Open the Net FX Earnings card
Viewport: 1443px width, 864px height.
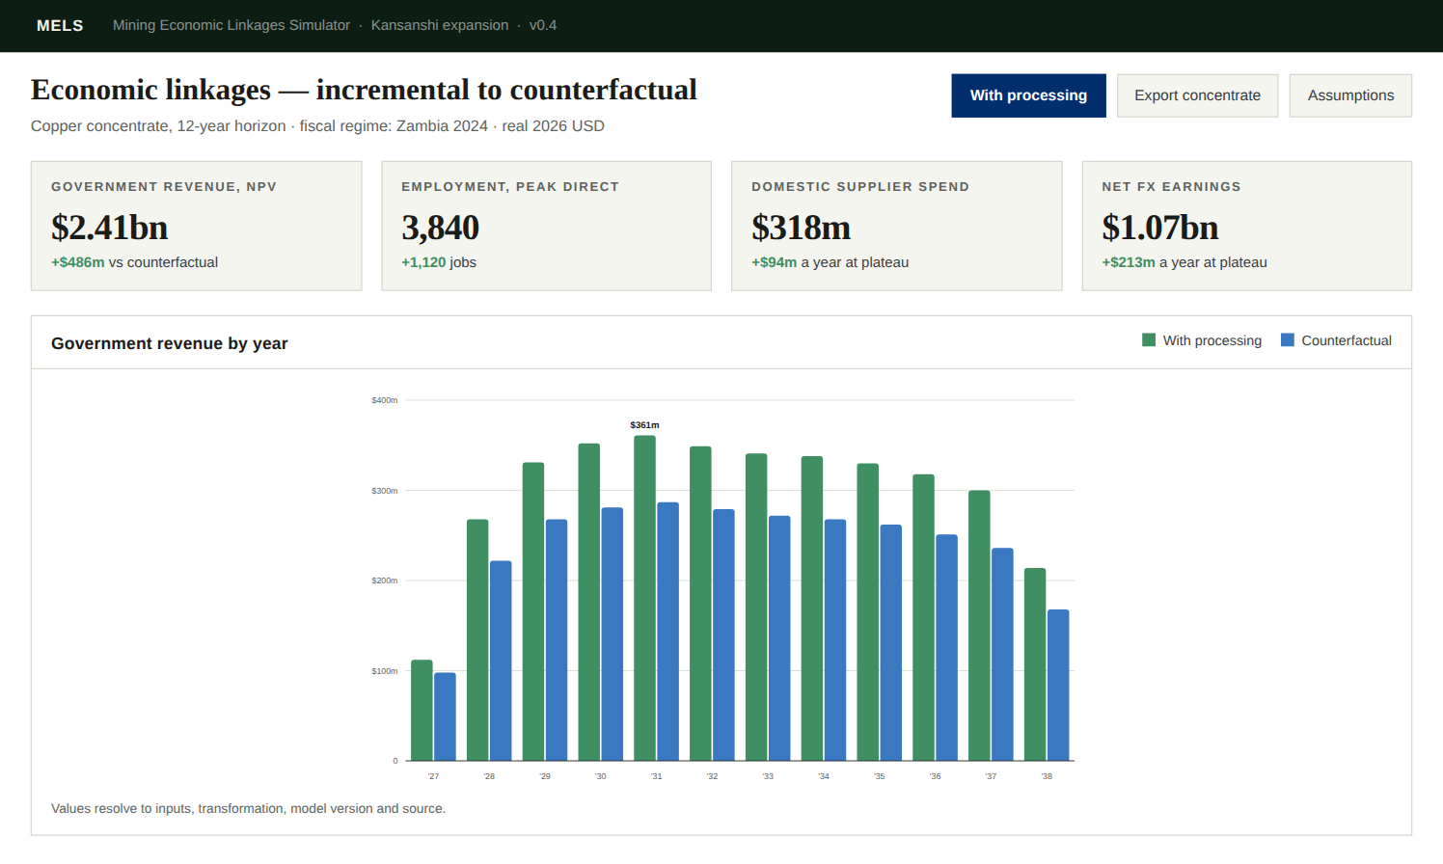[1247, 226]
